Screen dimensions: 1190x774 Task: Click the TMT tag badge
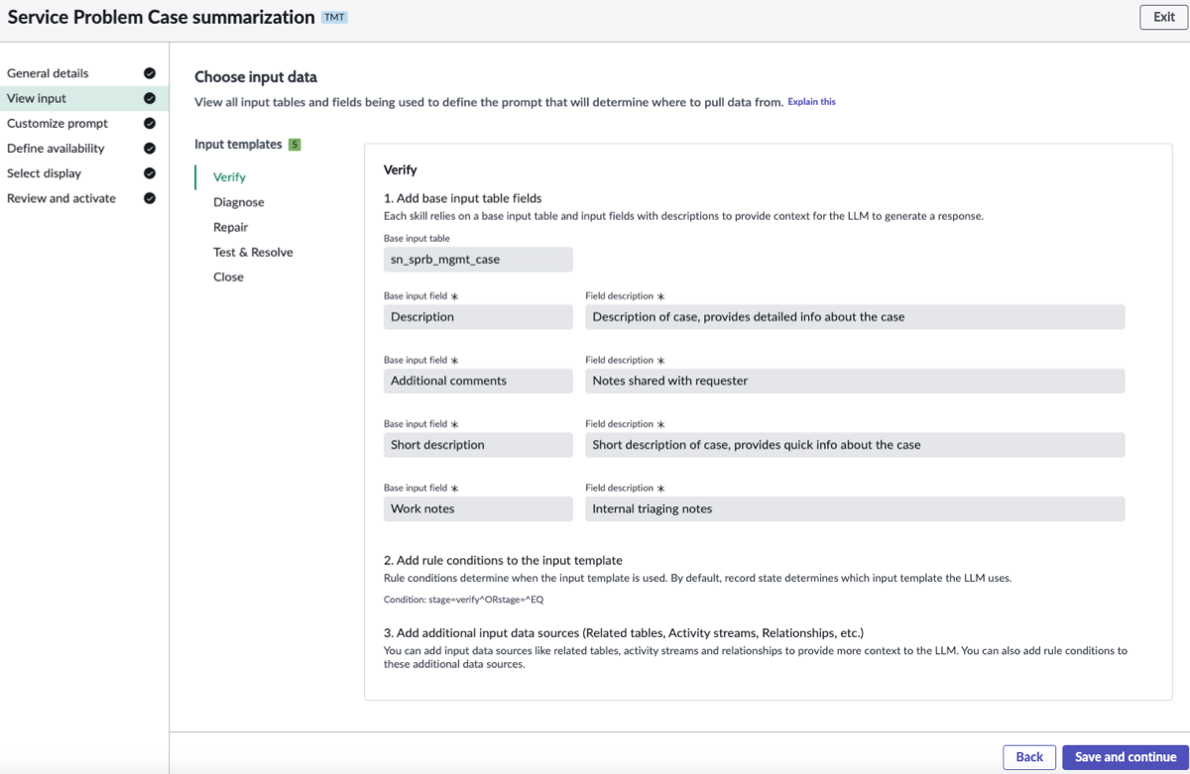point(335,18)
